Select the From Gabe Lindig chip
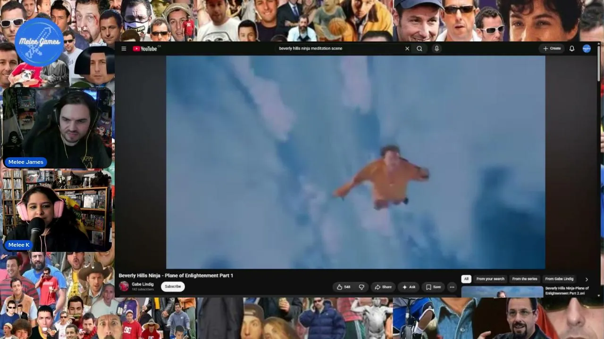604x339 pixels. [x=559, y=279]
